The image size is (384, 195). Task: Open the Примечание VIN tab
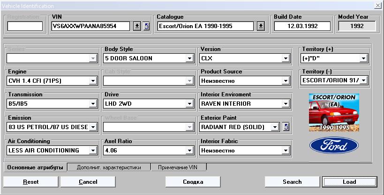[179, 167]
